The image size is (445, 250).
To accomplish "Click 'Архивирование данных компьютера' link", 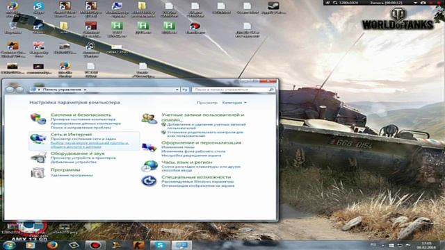I will [x=86, y=124].
